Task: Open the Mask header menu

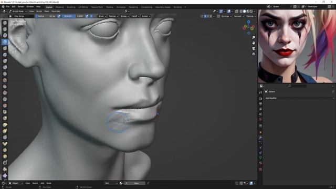Action: [47, 11]
